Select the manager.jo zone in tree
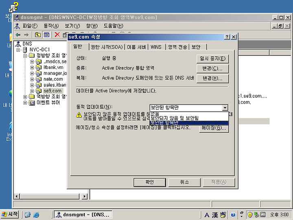The width and height of the screenshot is (293, 220). click(55, 73)
